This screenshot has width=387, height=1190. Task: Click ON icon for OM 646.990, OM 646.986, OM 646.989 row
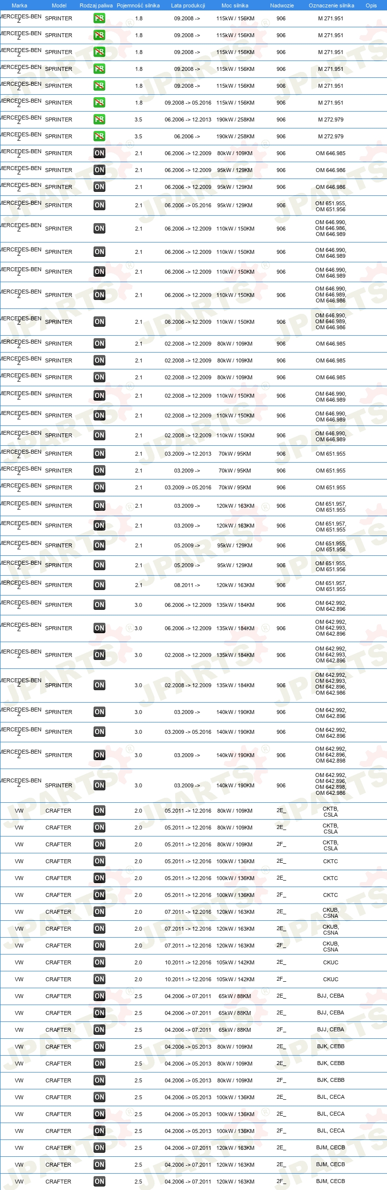click(x=99, y=229)
